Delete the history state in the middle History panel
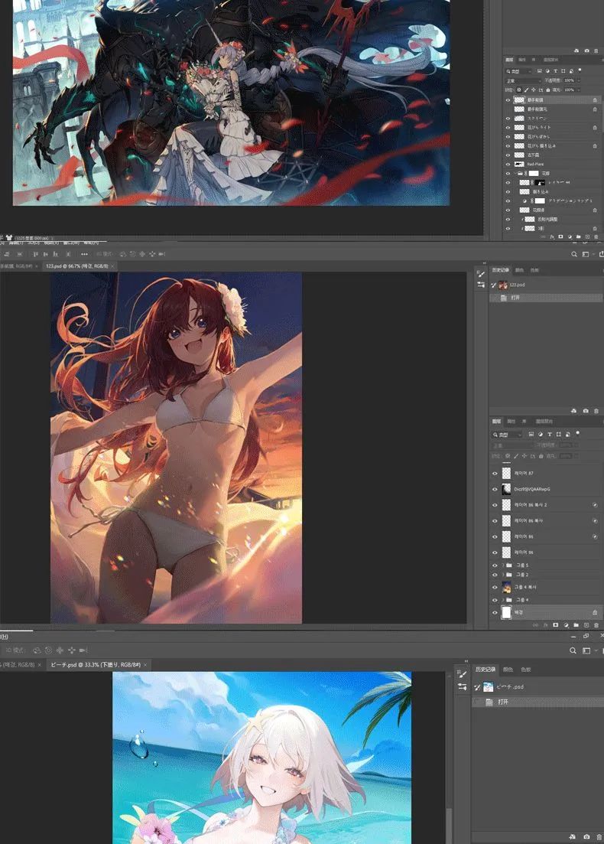 pyautogui.click(x=596, y=411)
